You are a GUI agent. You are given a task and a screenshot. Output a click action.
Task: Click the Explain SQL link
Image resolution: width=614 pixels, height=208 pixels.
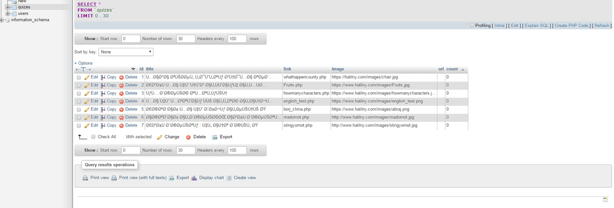pyautogui.click(x=537, y=25)
